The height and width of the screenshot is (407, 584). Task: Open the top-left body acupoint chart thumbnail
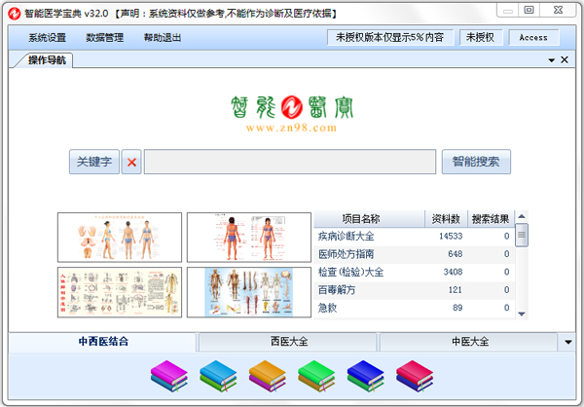[x=120, y=237]
